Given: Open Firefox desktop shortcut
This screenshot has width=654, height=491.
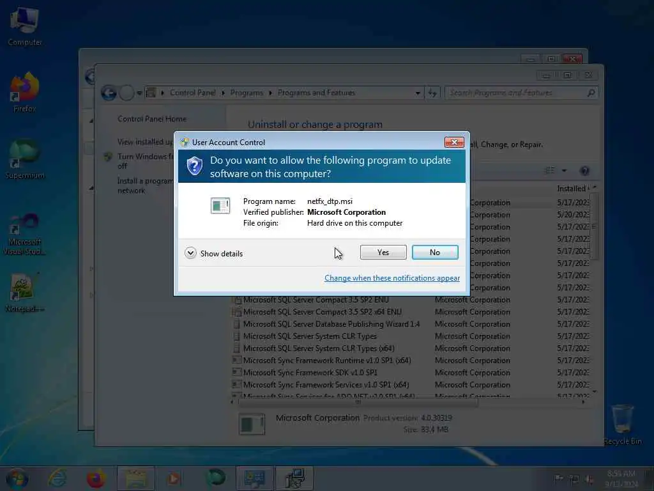Looking at the screenshot, I should point(25,93).
